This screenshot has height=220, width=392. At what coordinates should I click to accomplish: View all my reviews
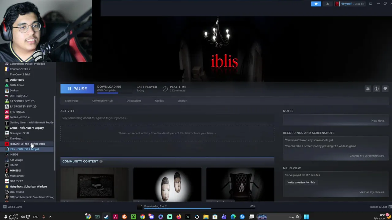(x=371, y=192)
